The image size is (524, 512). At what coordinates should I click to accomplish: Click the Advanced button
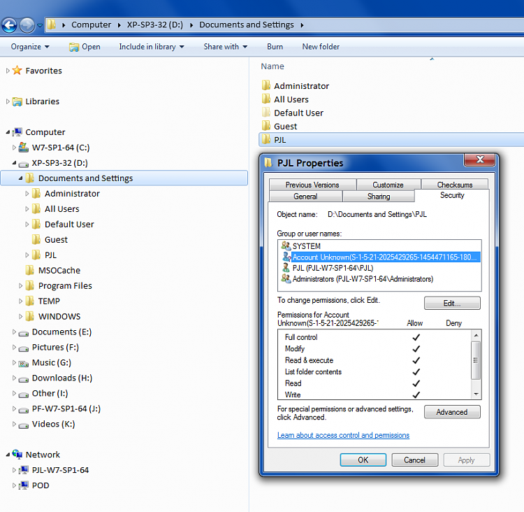coord(452,412)
